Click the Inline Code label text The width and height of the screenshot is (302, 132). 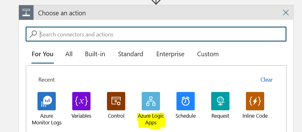(x=255, y=116)
